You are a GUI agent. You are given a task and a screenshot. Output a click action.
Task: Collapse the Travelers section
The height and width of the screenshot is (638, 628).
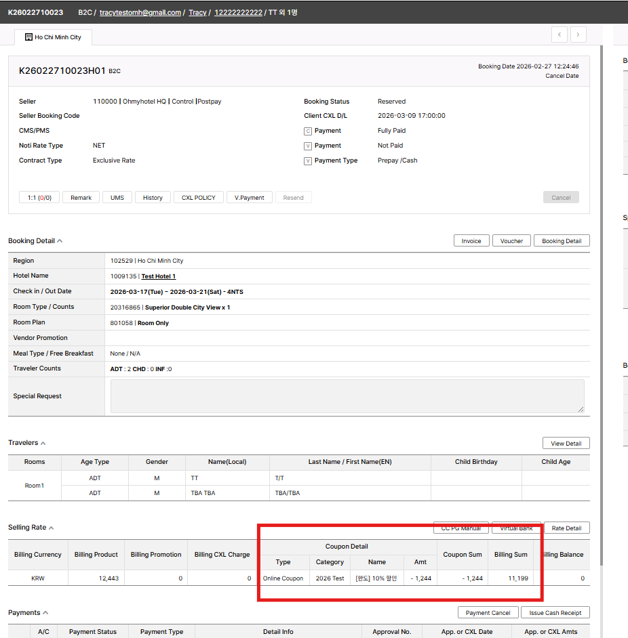[43, 443]
